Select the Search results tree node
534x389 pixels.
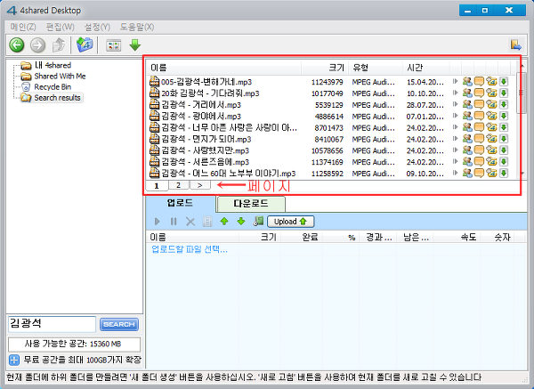coord(57,98)
